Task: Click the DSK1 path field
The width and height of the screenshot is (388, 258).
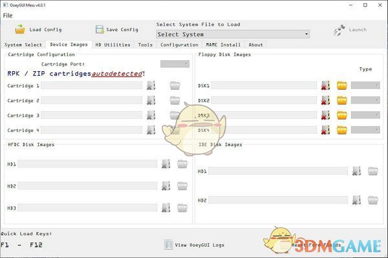Action: [264, 85]
